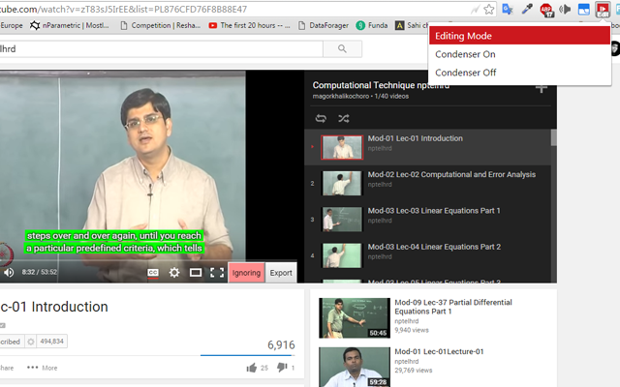The image size is (620, 387).
Task: Open Funda bookmark
Action: click(x=372, y=26)
